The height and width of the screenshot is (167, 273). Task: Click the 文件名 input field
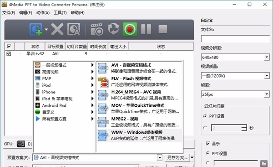point(235,39)
